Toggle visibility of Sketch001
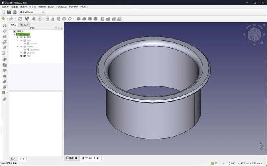 click(25, 49)
